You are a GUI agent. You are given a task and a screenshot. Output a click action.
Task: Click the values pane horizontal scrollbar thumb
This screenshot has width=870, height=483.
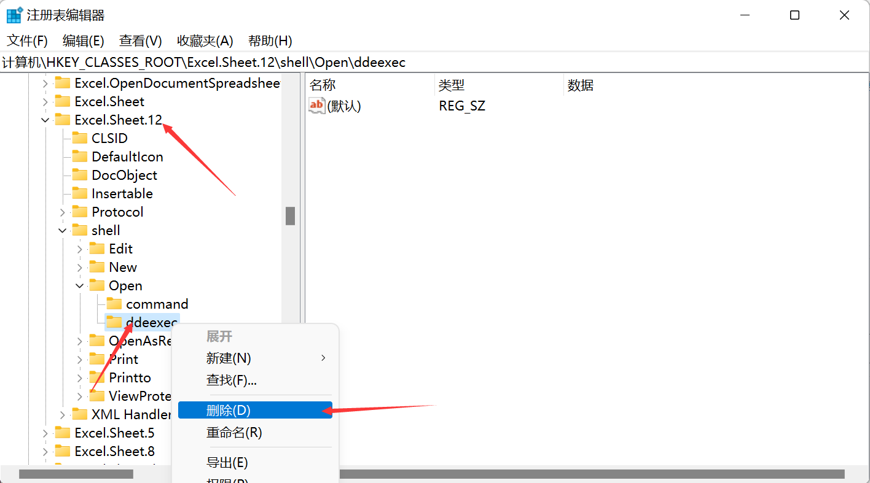tap(592, 474)
